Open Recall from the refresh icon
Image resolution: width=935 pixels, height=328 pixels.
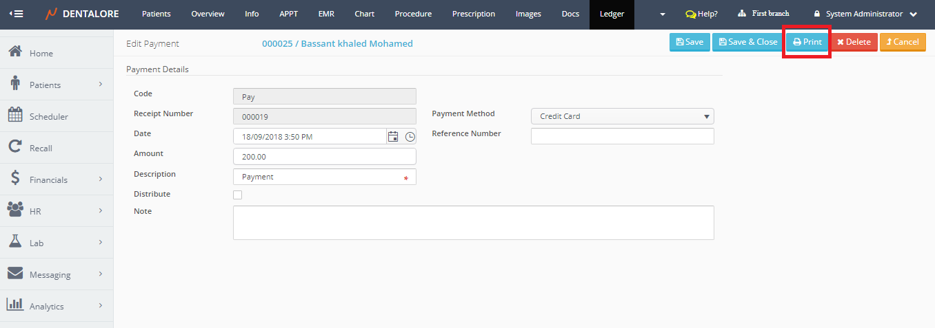pyautogui.click(x=15, y=147)
